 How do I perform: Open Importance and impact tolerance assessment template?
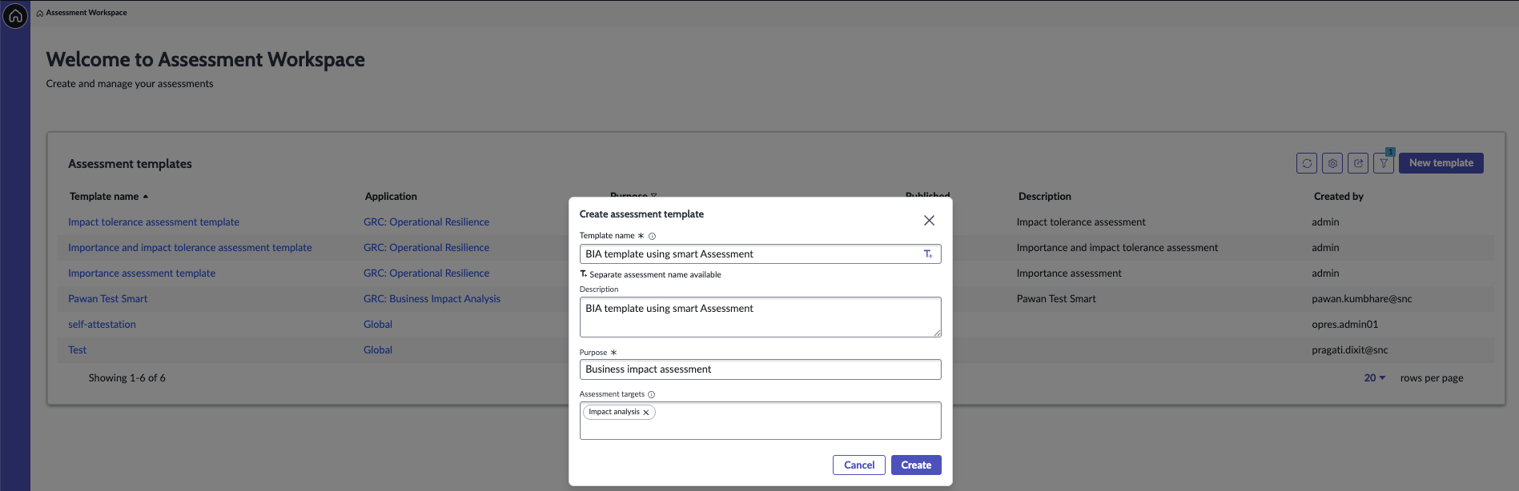(x=190, y=248)
